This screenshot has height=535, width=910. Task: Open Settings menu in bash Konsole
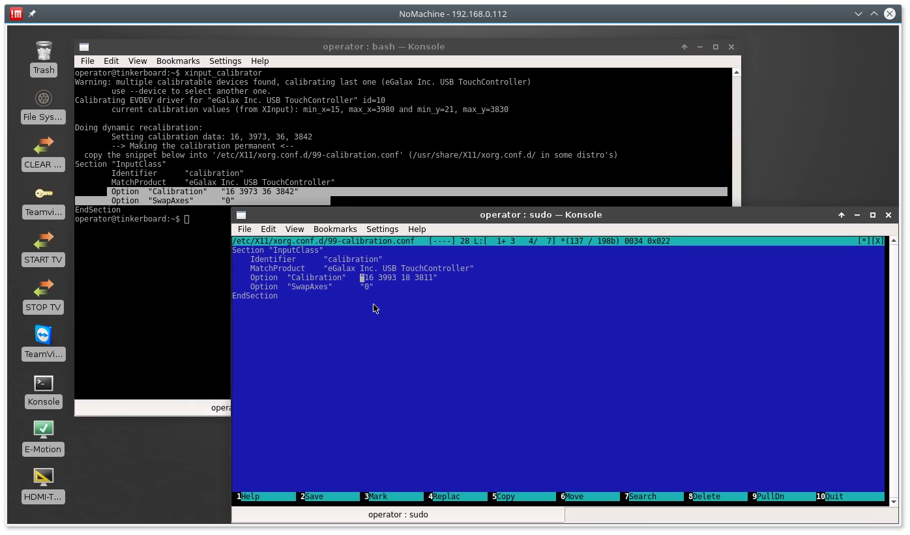[x=225, y=61]
